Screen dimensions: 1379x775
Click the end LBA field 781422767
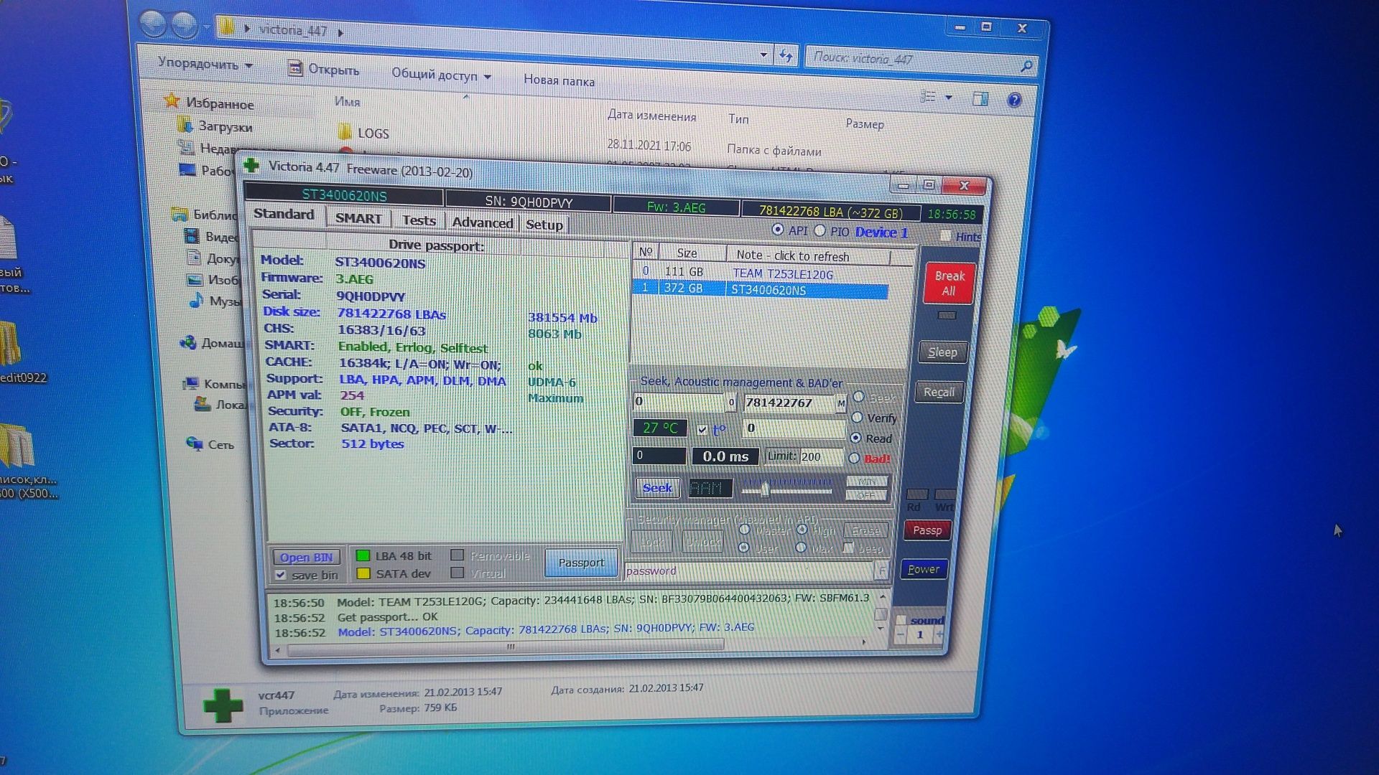[x=789, y=403]
